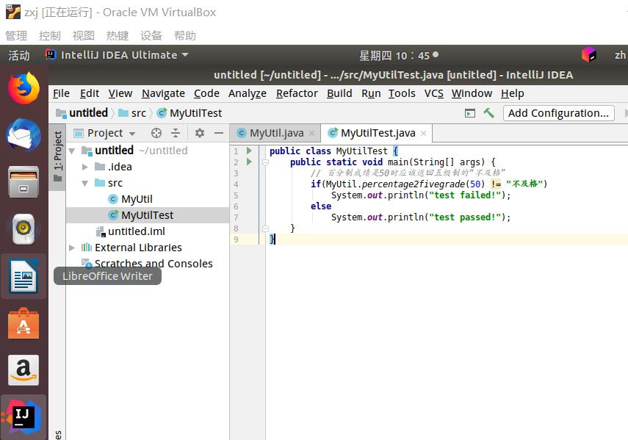Switch to the MyUtil.java editor tab
This screenshot has height=440, width=628.
tap(275, 133)
